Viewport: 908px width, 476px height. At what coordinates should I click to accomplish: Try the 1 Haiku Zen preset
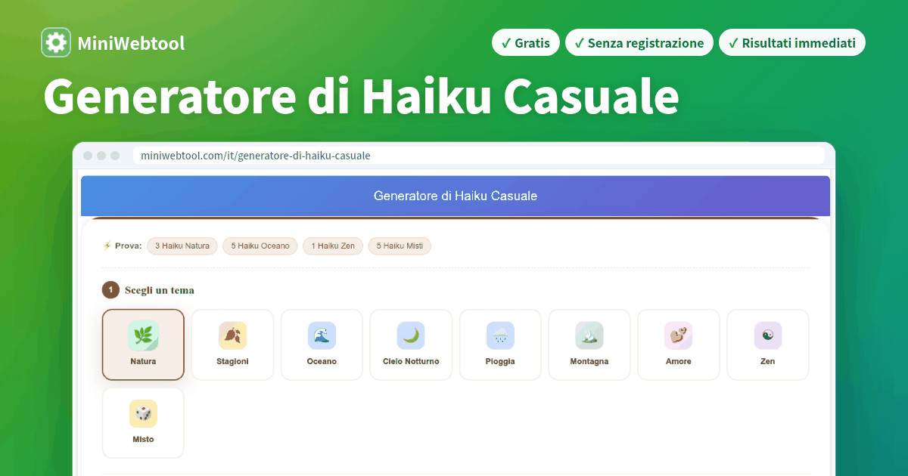tap(333, 246)
